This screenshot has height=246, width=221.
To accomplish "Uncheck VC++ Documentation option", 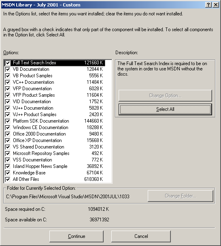I will tap(8, 82).
